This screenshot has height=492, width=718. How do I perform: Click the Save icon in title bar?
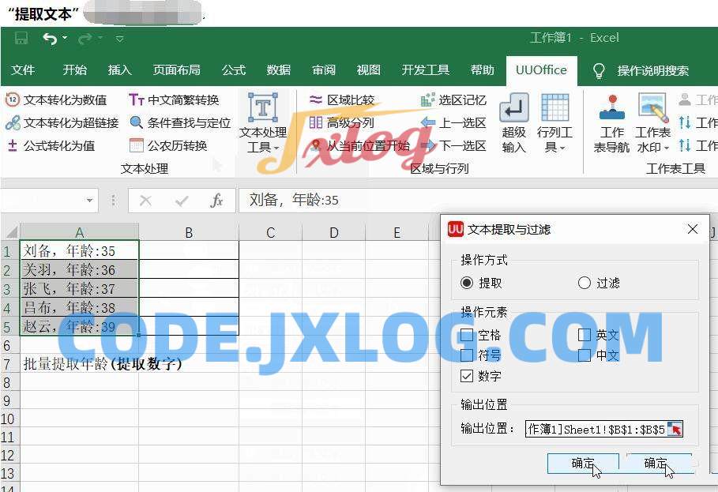click(x=21, y=38)
